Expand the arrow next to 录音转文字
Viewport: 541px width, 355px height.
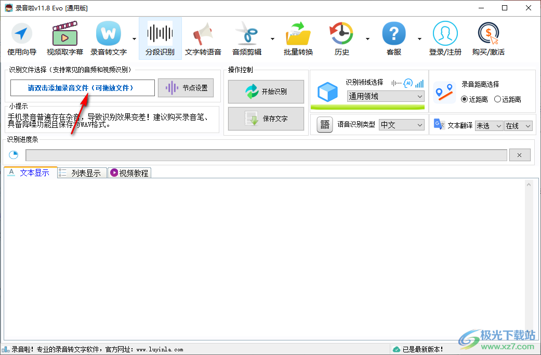[x=134, y=39]
